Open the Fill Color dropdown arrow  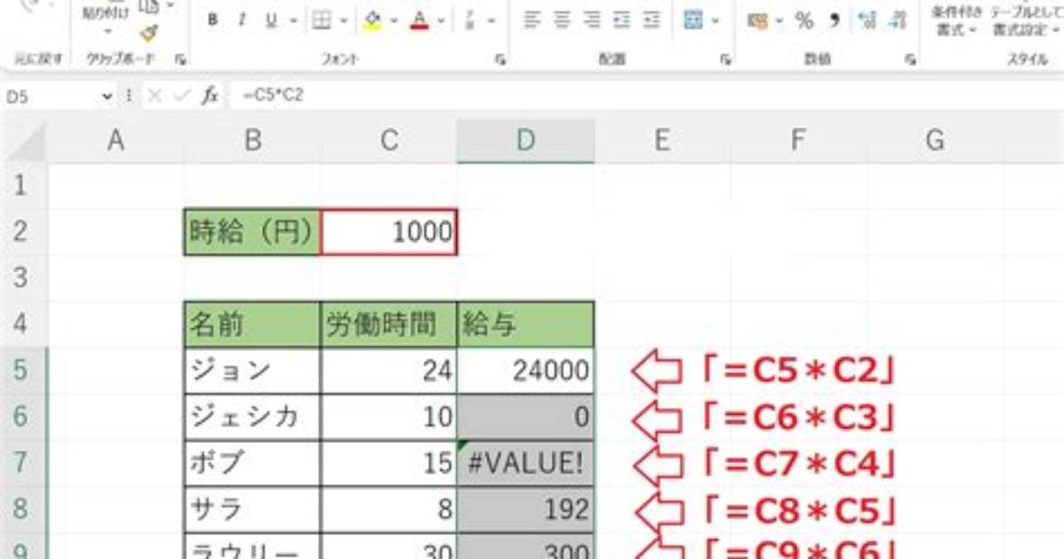coord(393,21)
